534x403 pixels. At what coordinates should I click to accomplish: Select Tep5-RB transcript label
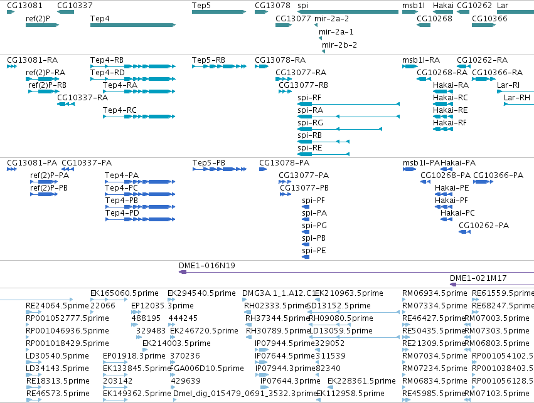click(208, 60)
